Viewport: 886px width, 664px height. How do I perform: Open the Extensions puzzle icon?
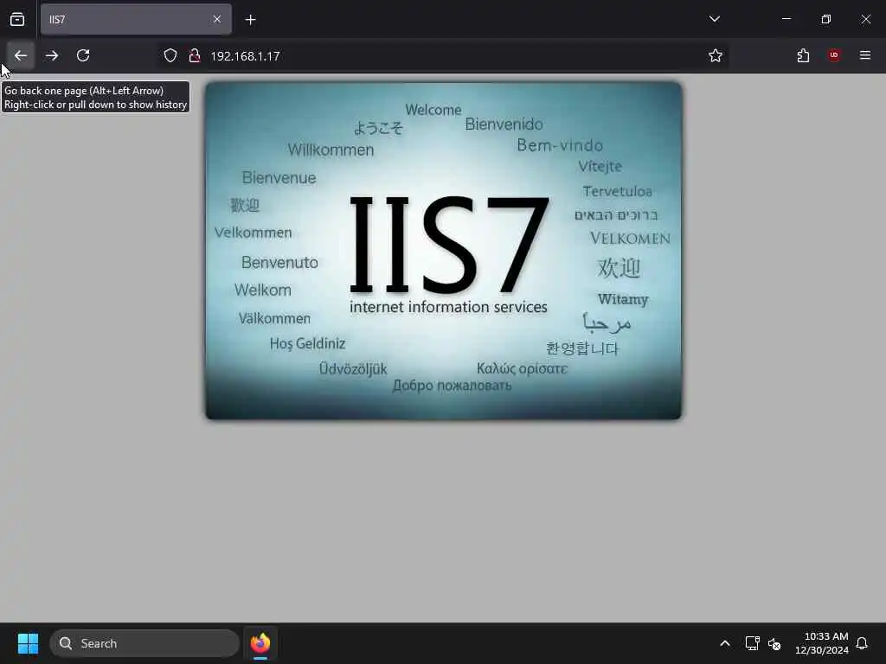803,55
